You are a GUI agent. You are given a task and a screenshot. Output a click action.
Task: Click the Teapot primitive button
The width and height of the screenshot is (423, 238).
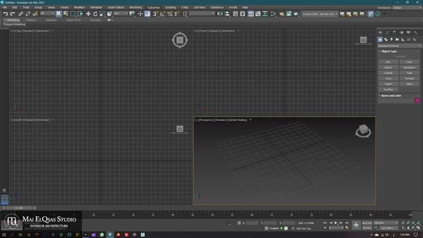click(x=388, y=84)
